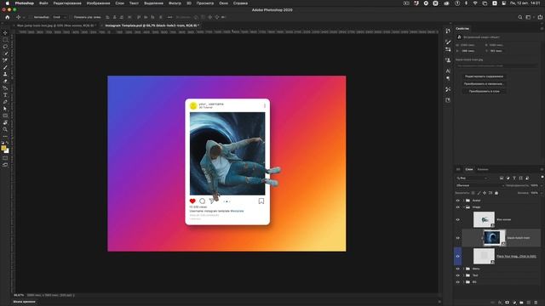Open the layer filter kind dropdown
The height and width of the screenshot is (306, 545).
pos(472,178)
